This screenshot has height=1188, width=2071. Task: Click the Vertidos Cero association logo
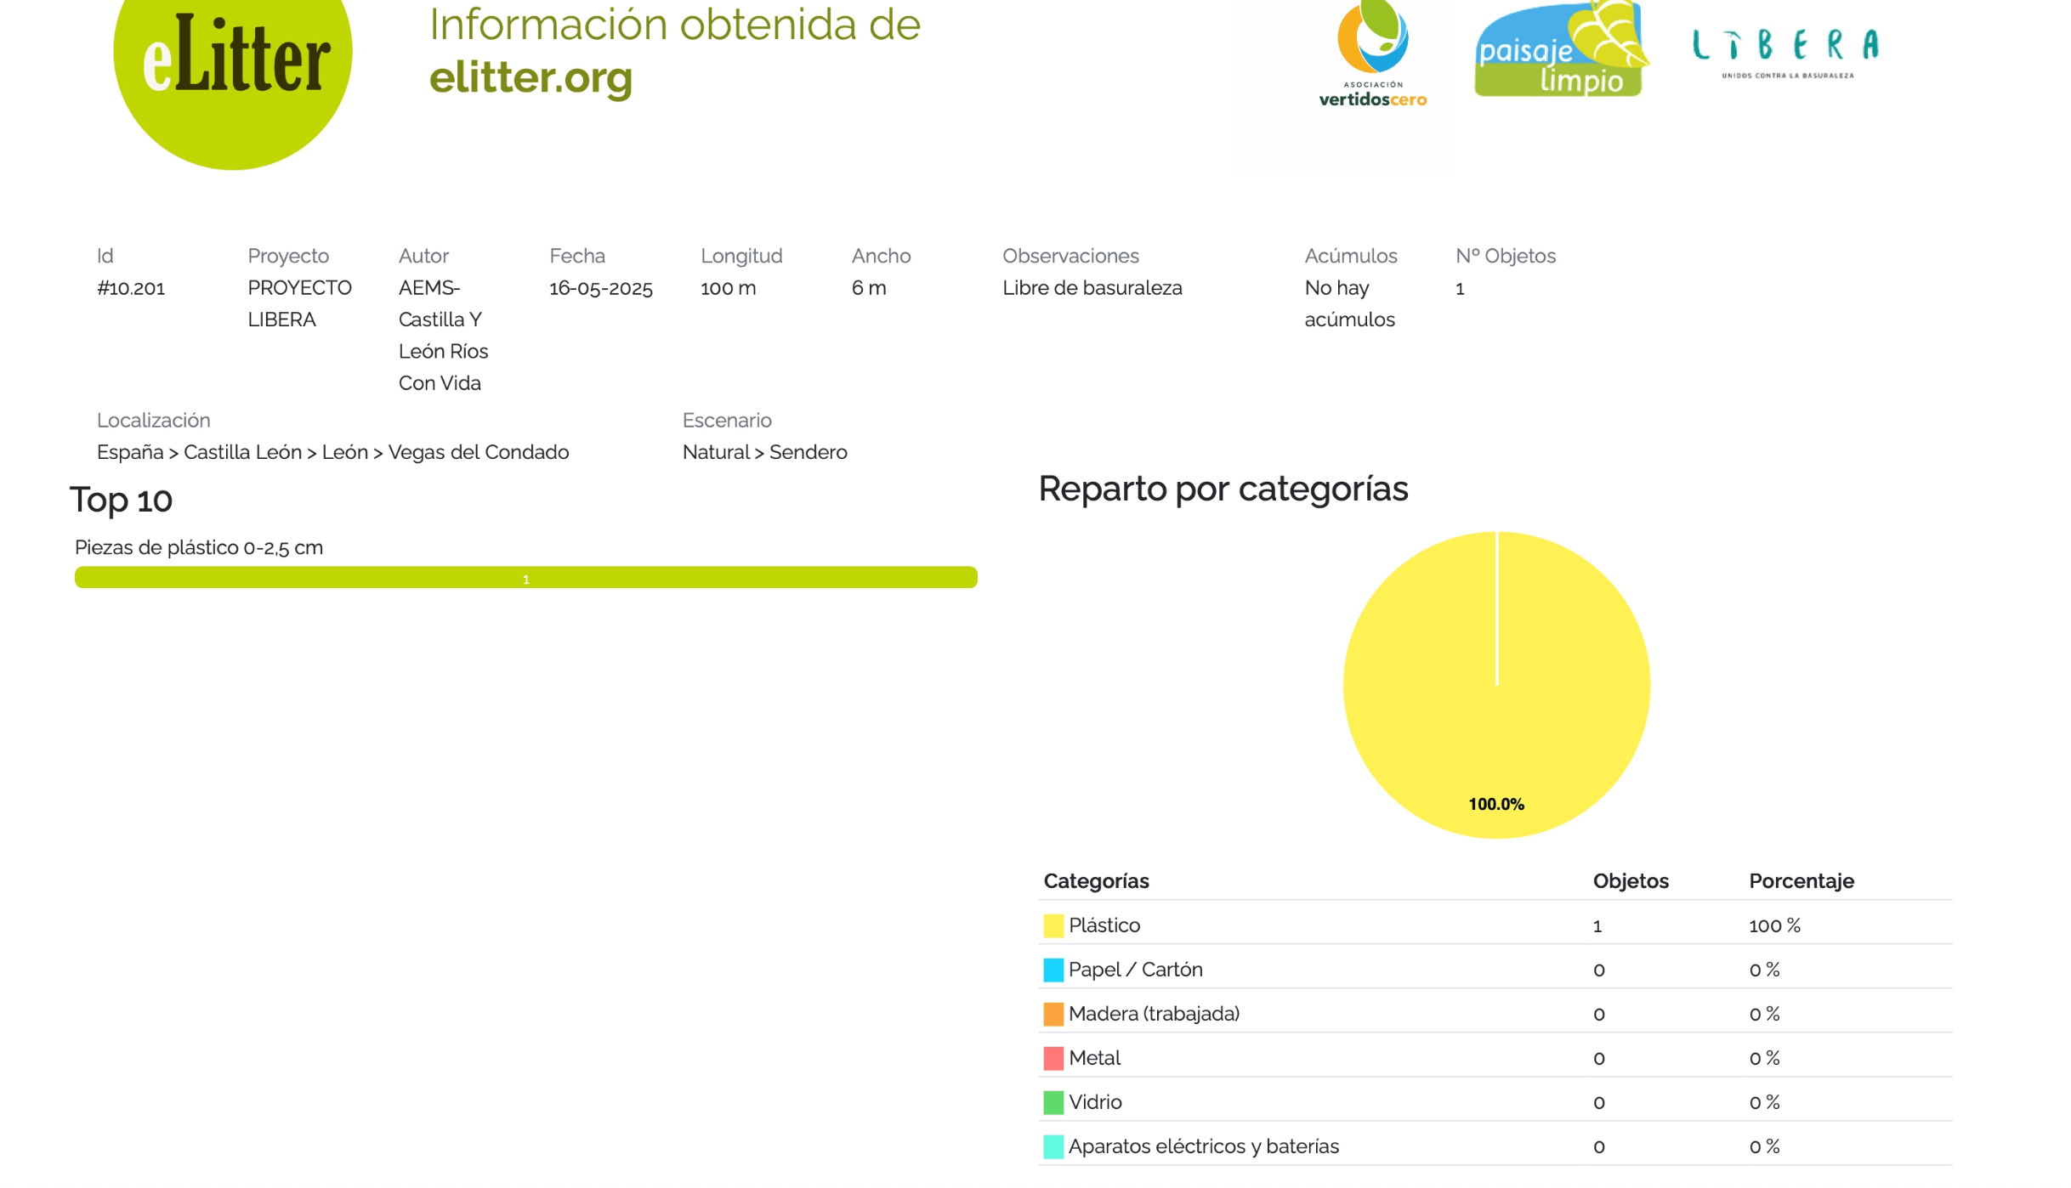[x=1372, y=53]
